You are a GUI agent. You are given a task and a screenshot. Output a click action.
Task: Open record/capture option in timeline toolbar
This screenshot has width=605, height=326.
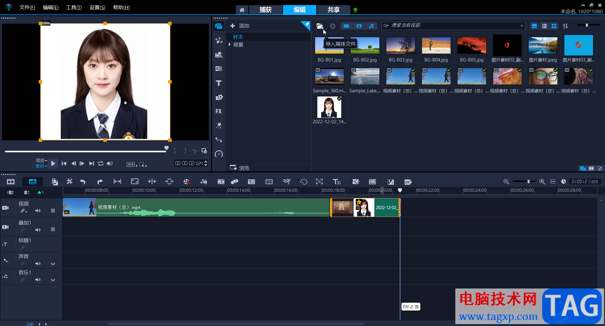(x=186, y=182)
